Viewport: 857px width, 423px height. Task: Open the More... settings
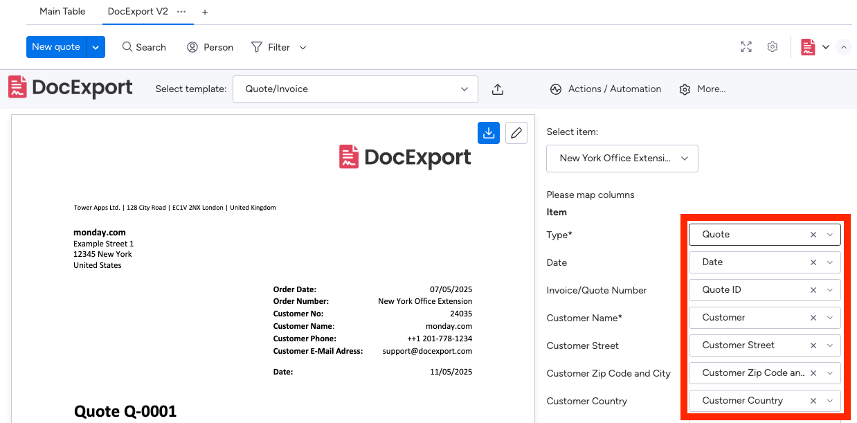point(703,89)
